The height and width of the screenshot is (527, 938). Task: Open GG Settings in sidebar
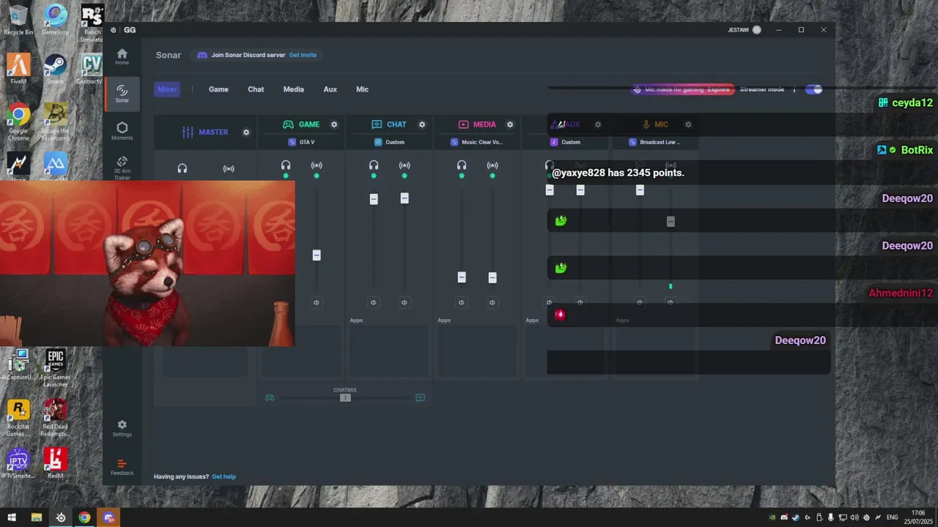click(122, 428)
